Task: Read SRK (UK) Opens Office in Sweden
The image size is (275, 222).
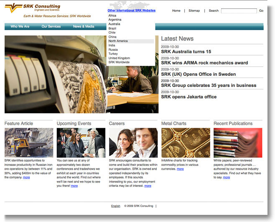Action: pyautogui.click(x=199, y=74)
